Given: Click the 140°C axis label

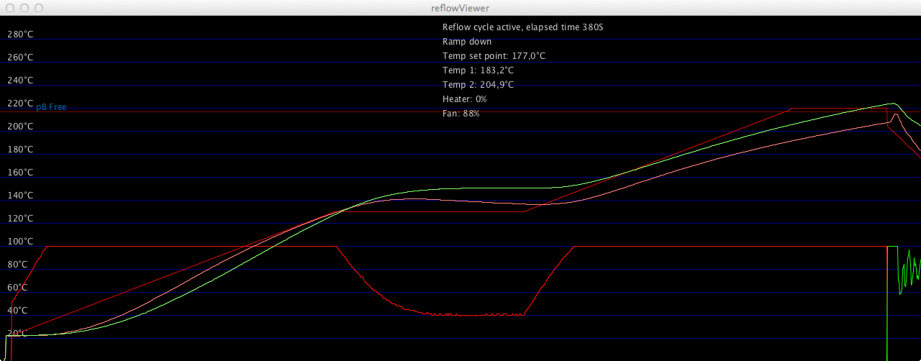Looking at the screenshot, I should [20, 196].
